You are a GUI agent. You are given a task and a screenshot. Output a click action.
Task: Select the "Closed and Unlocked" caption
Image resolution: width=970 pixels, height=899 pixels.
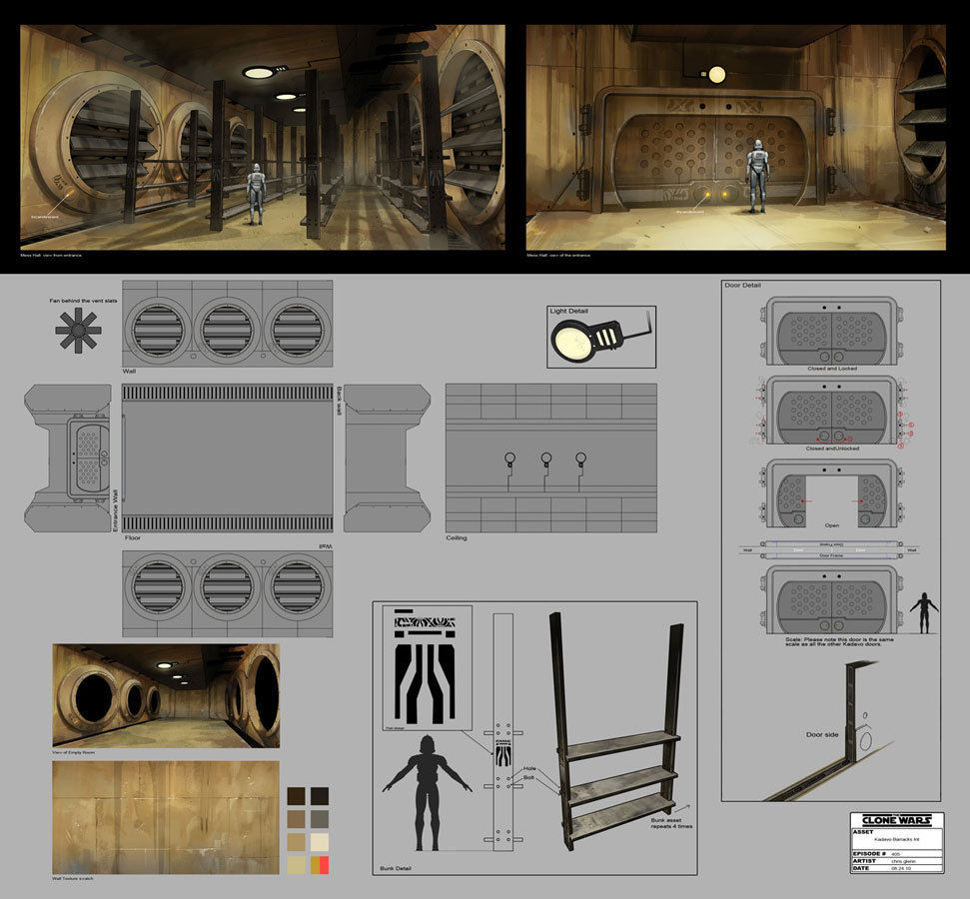[832, 448]
